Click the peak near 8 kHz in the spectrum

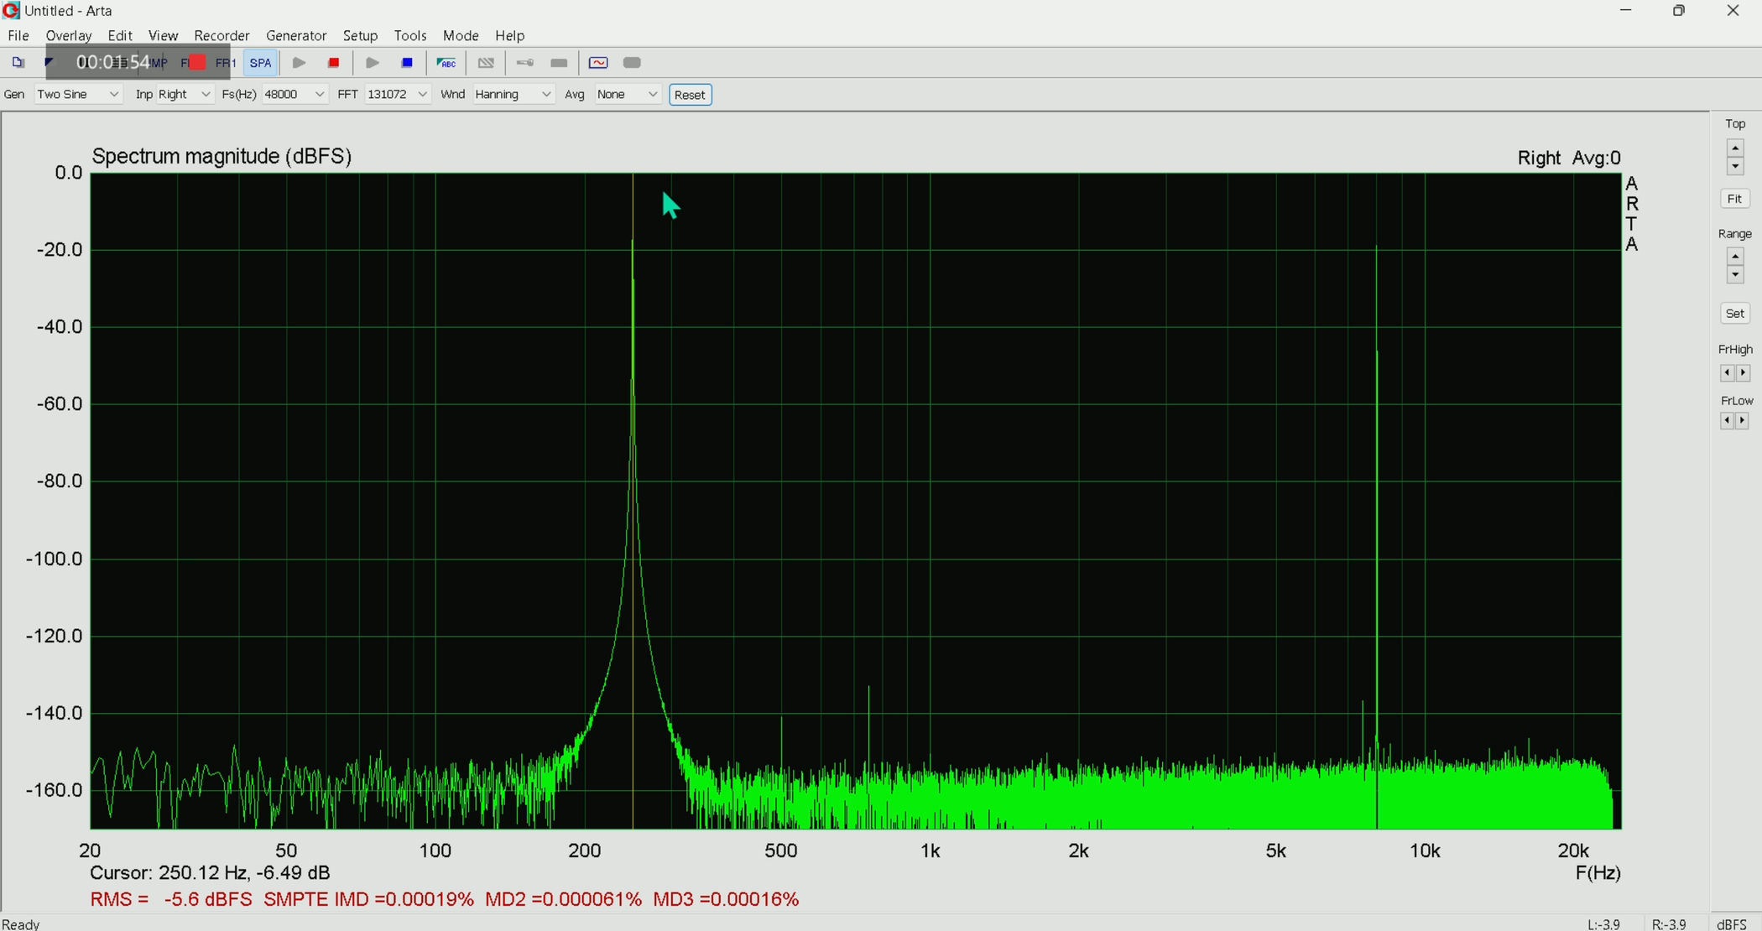(x=1376, y=248)
